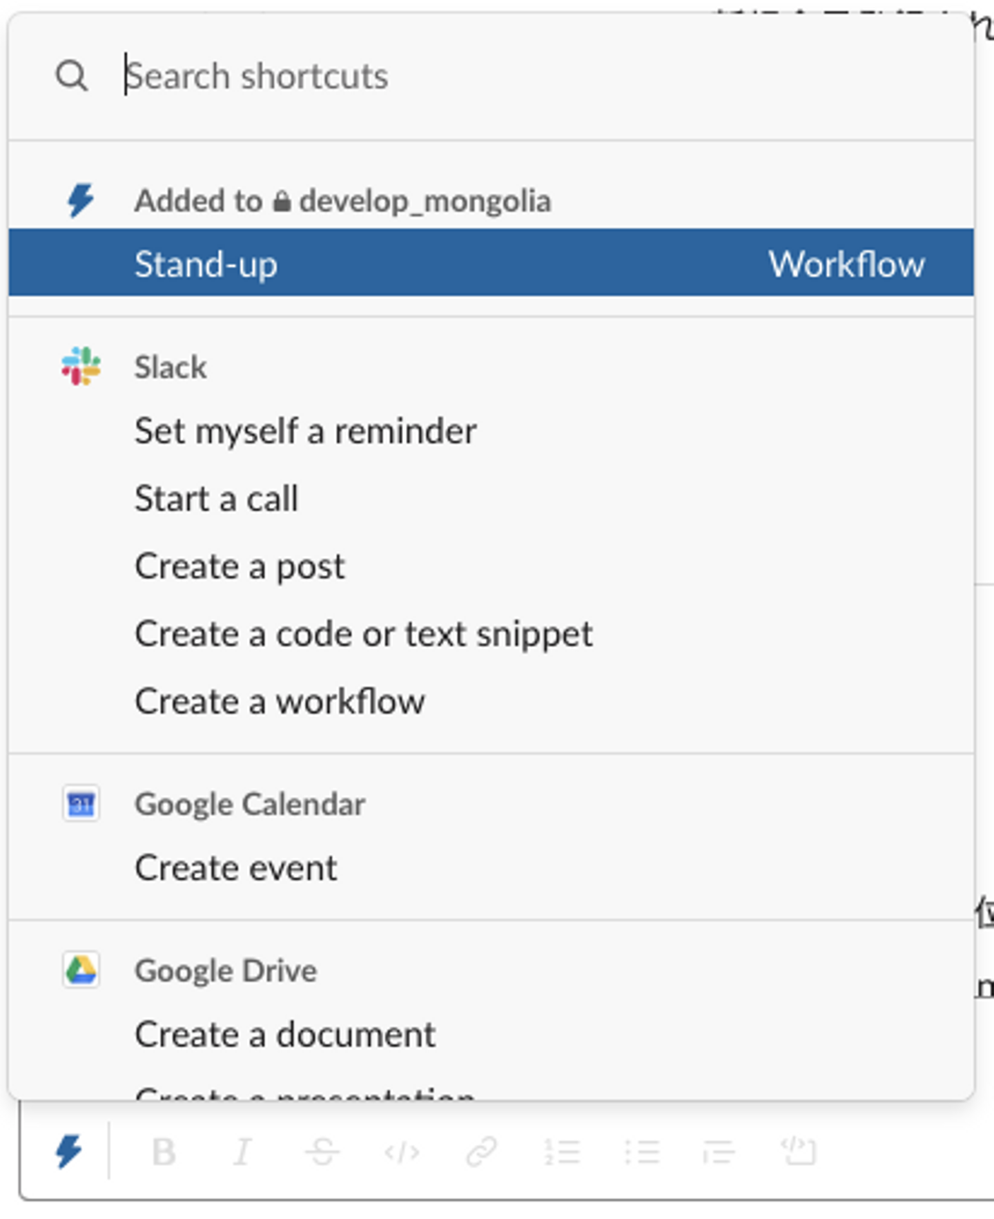Choose Set myself a reminder
The width and height of the screenshot is (994, 1219).
(x=305, y=432)
